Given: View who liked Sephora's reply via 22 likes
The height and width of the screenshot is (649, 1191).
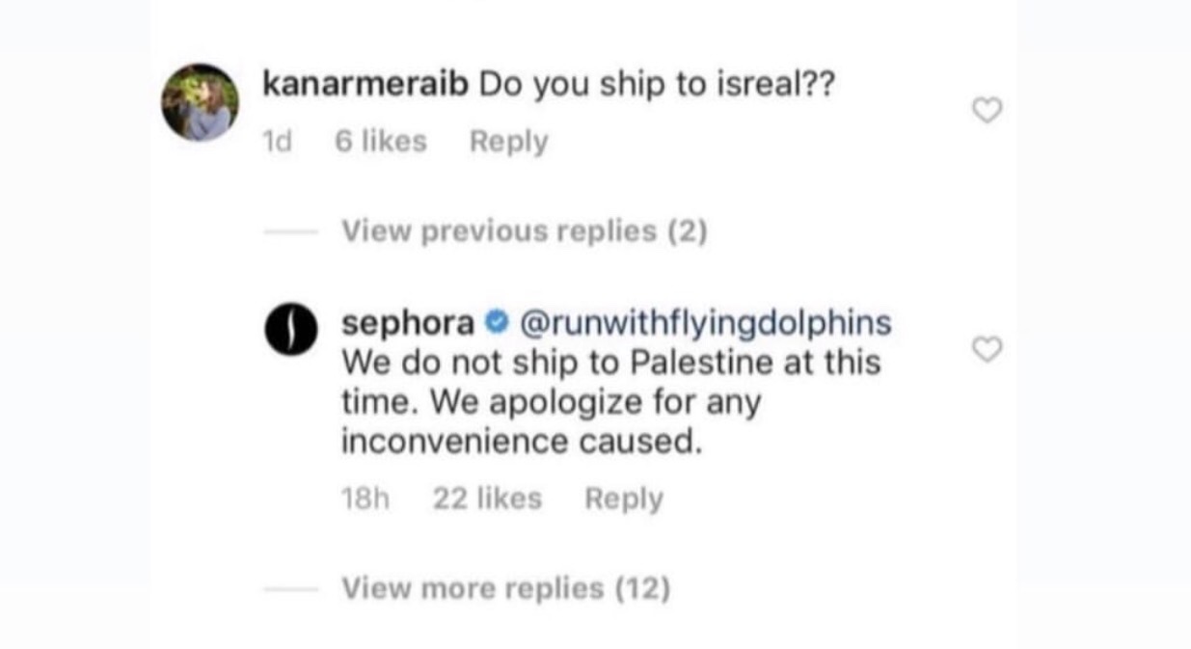Looking at the screenshot, I should click(487, 498).
